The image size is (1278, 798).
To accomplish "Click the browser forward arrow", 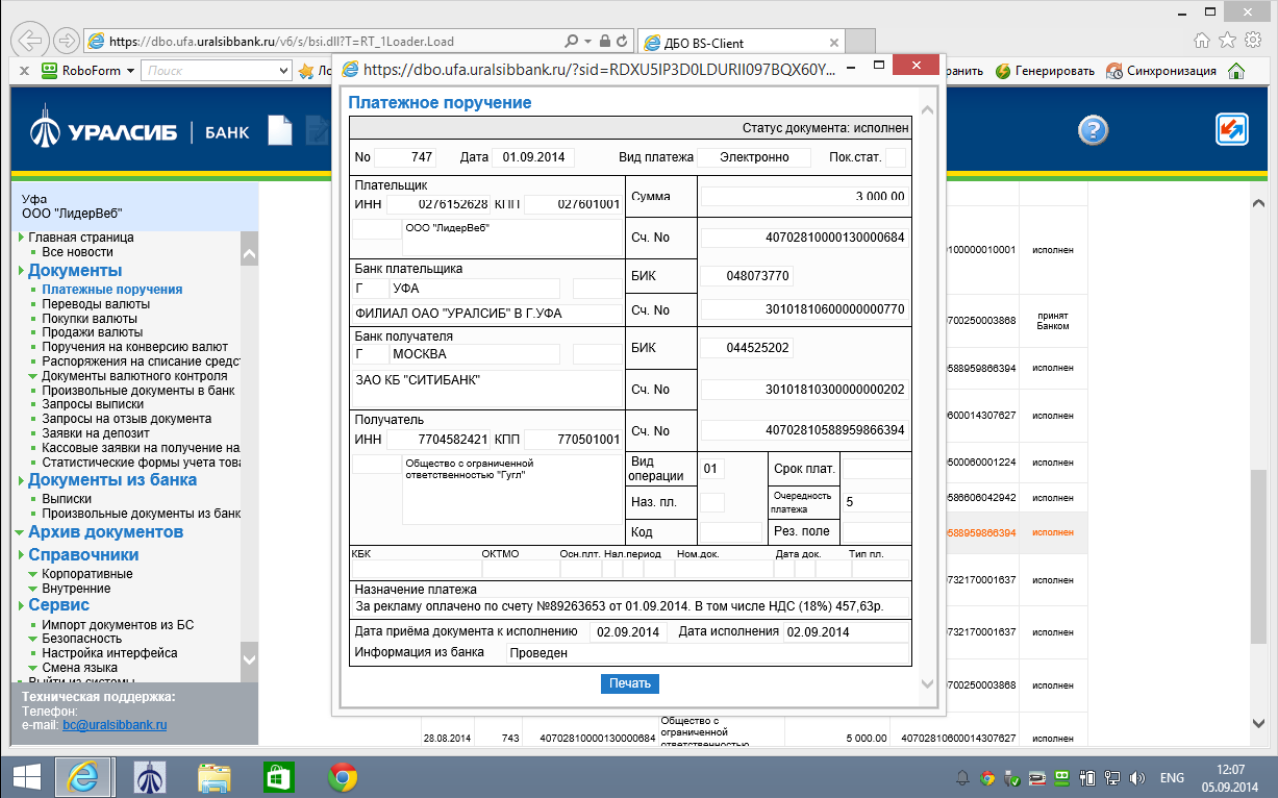I will click(66, 41).
